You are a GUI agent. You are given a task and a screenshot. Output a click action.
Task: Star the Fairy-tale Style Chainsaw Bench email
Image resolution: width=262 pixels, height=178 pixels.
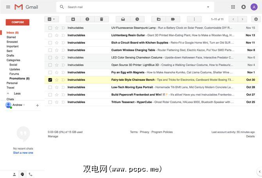click(x=57, y=80)
